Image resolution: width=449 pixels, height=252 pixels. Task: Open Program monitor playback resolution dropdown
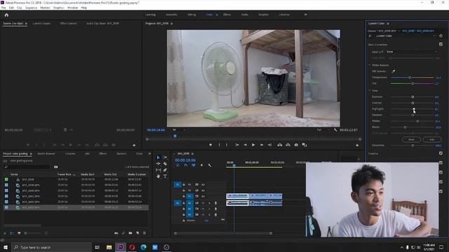[x=323, y=130]
